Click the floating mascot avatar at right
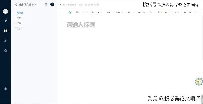203x104 pixels. 199,82
